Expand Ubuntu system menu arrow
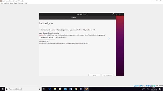 pyautogui.click(x=122, y=14)
